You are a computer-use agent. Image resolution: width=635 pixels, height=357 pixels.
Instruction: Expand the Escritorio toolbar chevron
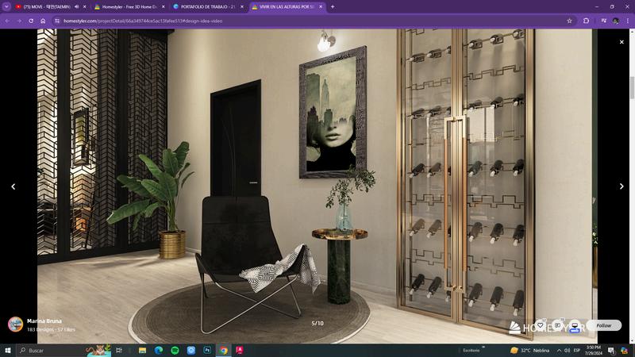[483, 347]
